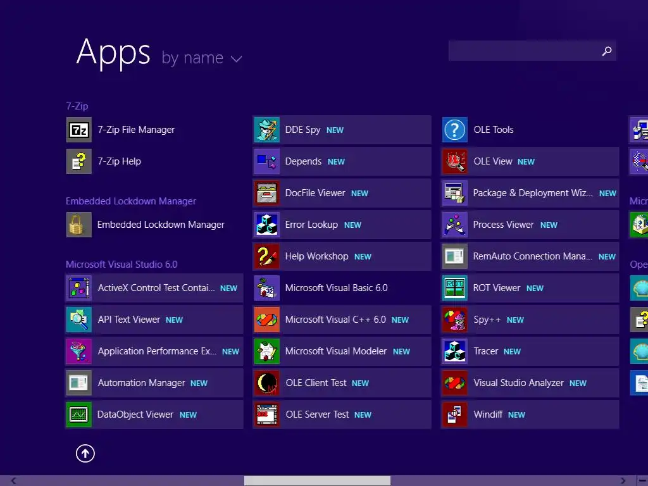Click 'DocFile Viewer' label text

tap(315, 193)
